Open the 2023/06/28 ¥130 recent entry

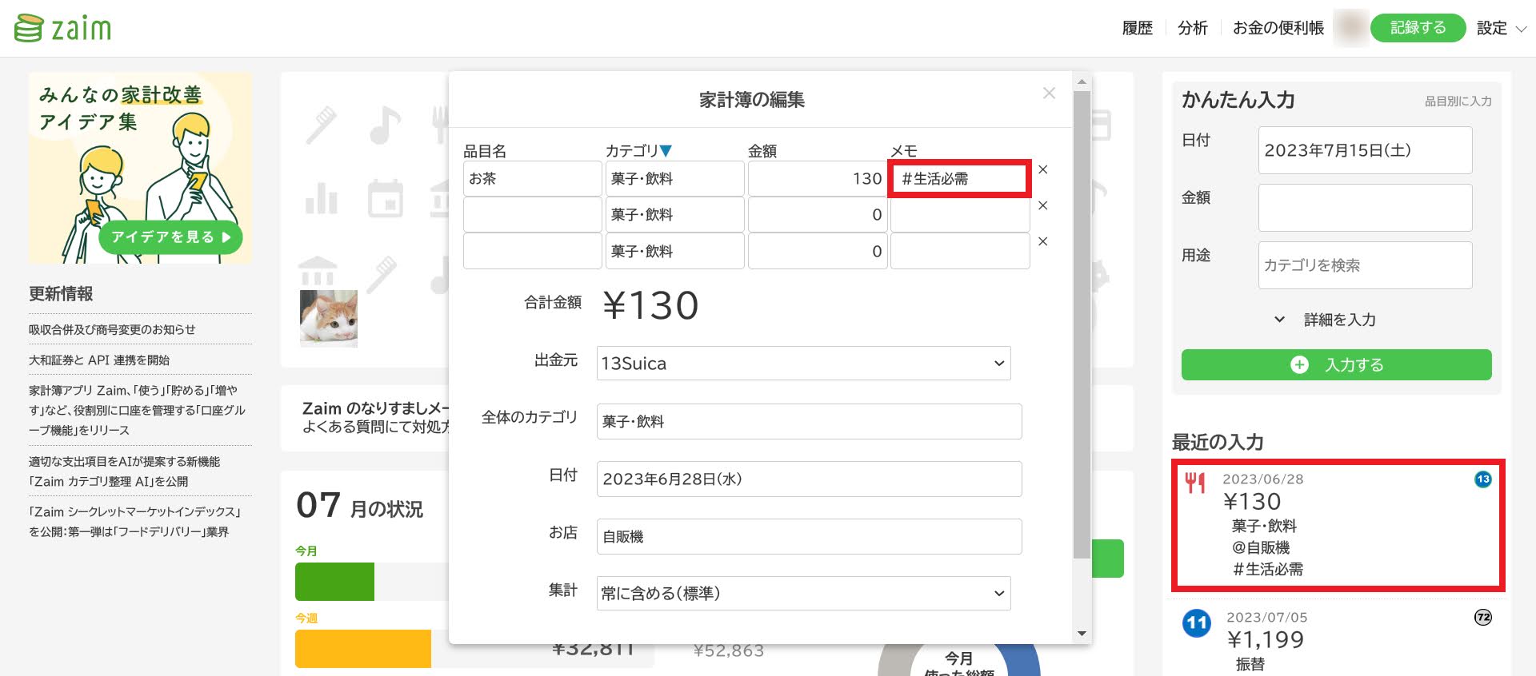[1338, 525]
